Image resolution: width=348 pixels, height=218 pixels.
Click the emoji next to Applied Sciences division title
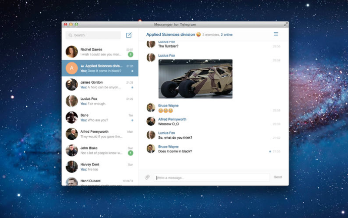198,35
